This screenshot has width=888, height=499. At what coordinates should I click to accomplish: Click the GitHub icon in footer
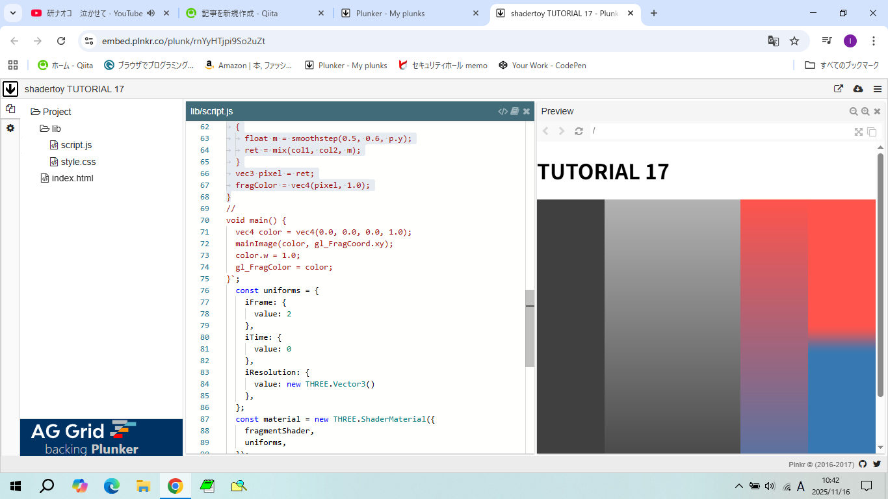[863, 464]
